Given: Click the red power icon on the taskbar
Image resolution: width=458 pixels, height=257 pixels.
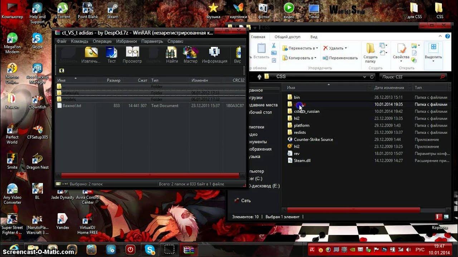Looking at the screenshot, I should tap(130, 249).
